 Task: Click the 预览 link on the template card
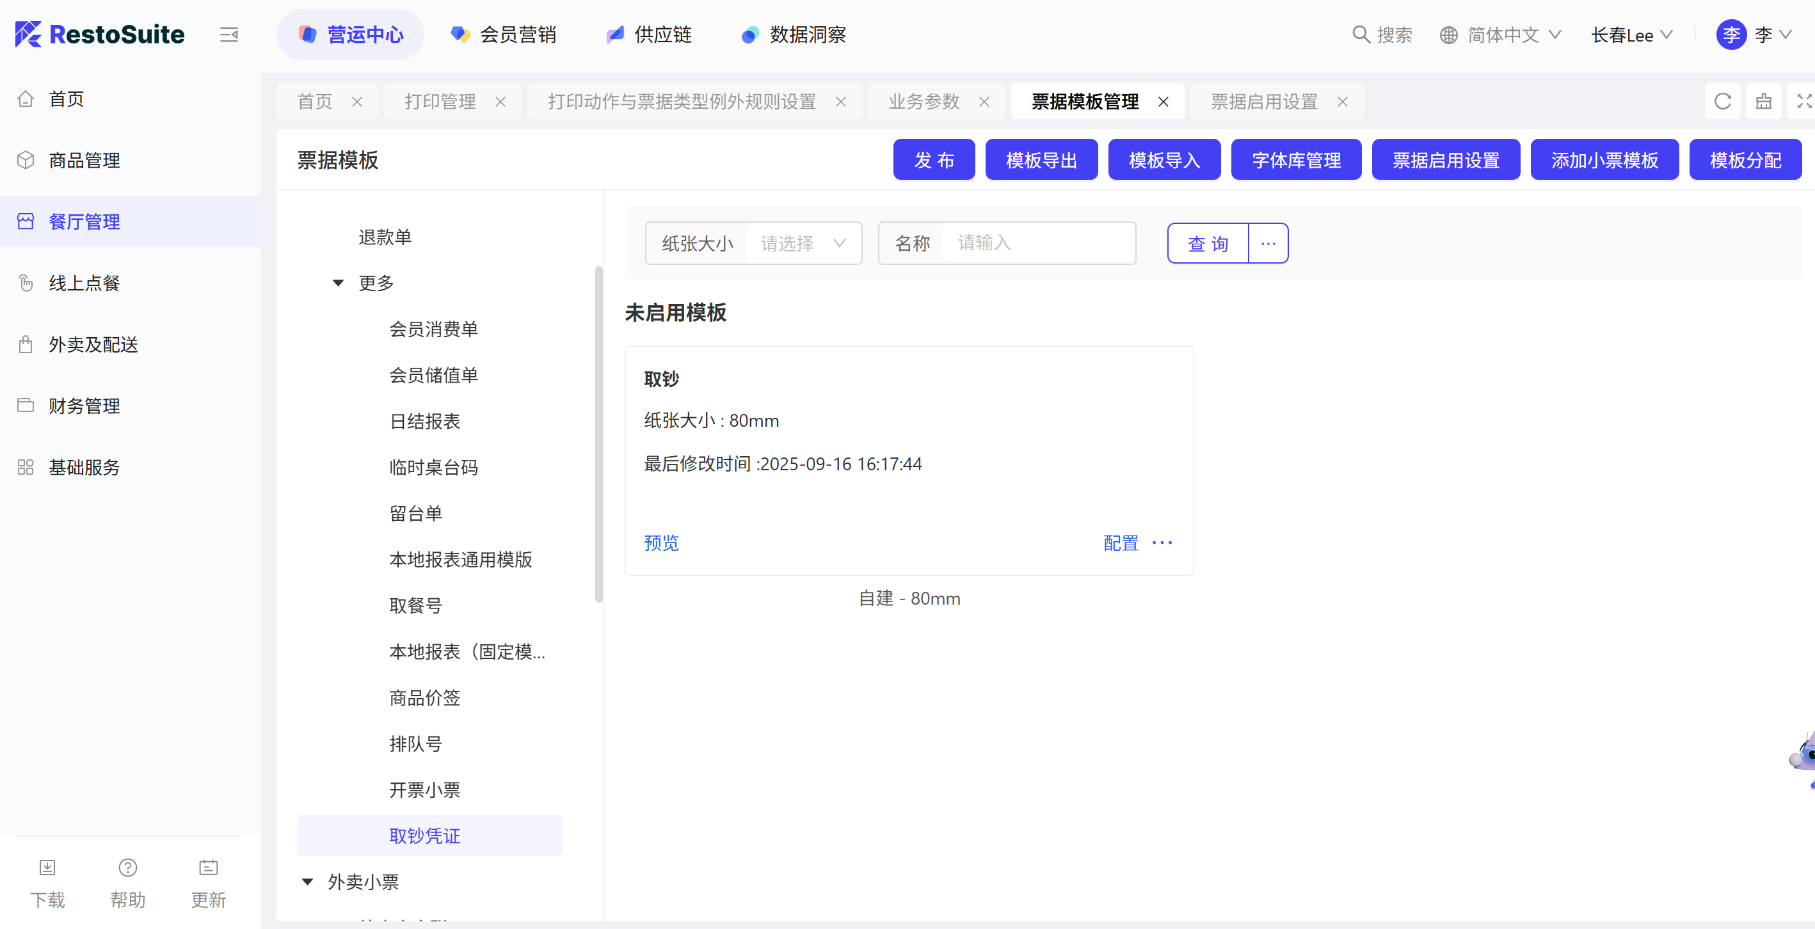click(x=661, y=543)
